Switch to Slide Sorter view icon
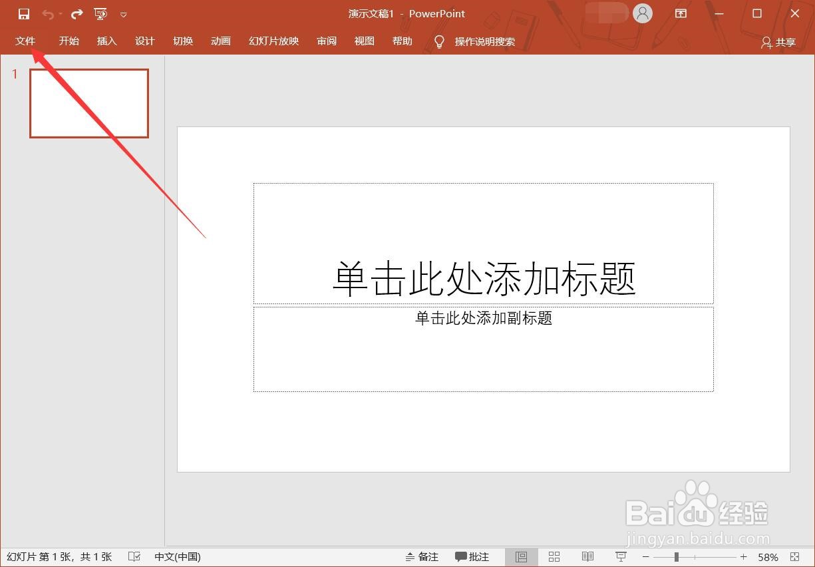This screenshot has width=815, height=567. [x=554, y=557]
